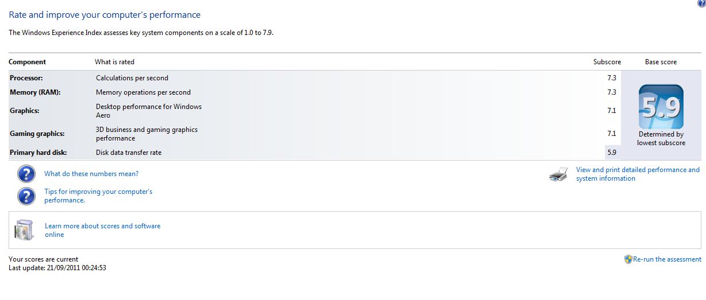This screenshot has width=706, height=300.
Task: Select the Memory (RAM) row
Action: click(35, 92)
